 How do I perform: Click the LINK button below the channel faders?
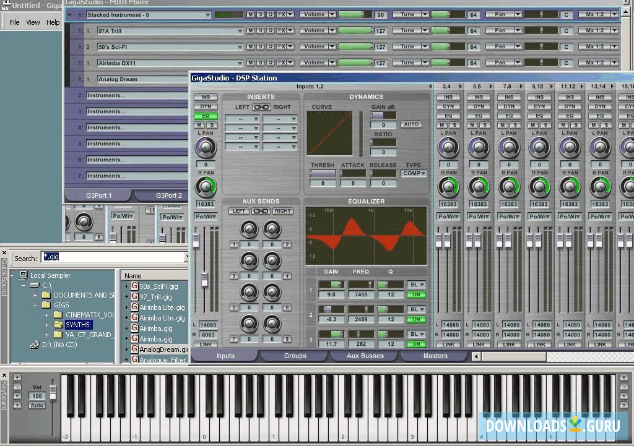tap(206, 344)
